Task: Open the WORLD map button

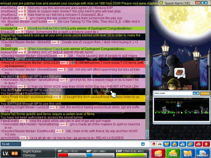Action: tap(205, 93)
